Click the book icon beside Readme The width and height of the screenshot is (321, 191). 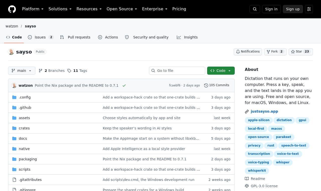click(x=247, y=179)
